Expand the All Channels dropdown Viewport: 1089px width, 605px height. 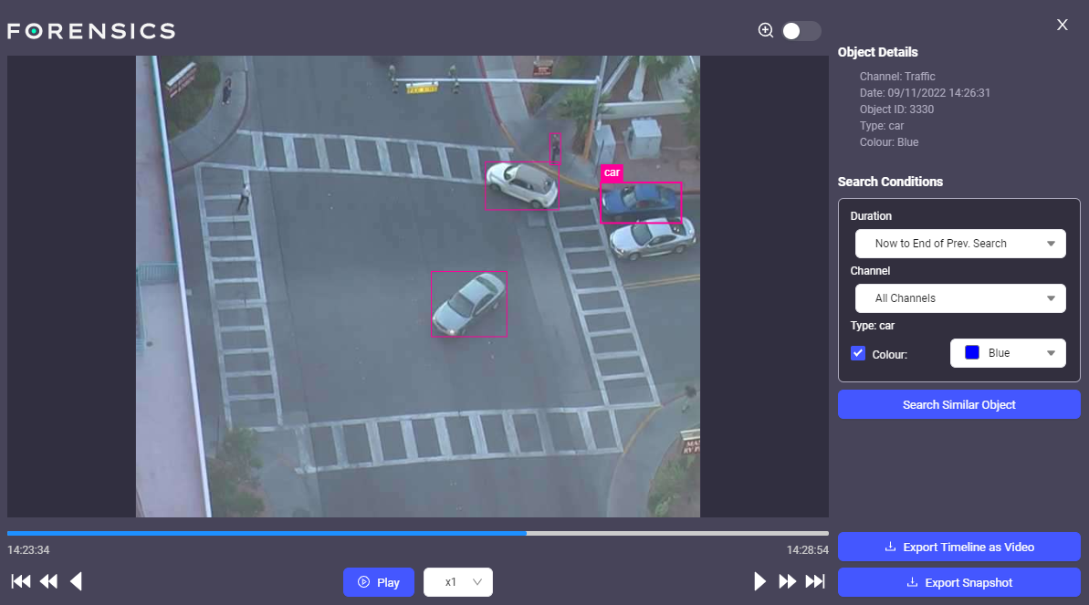point(959,298)
